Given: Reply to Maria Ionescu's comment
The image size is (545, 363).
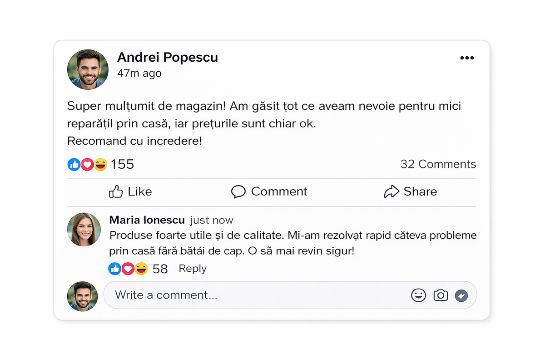Looking at the screenshot, I should tap(192, 269).
